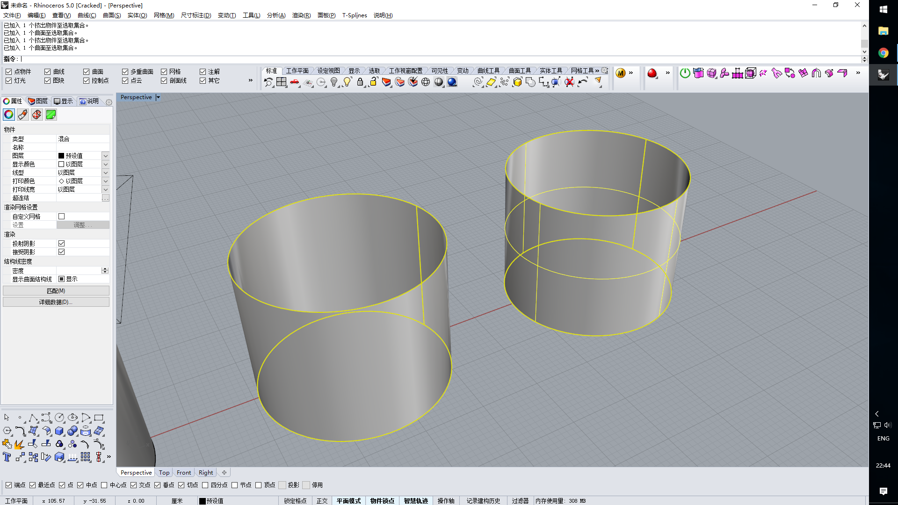This screenshot has height=505, width=898.
Task: Toggle the 多重曲面 filter checkbox
Action: pyautogui.click(x=125, y=72)
